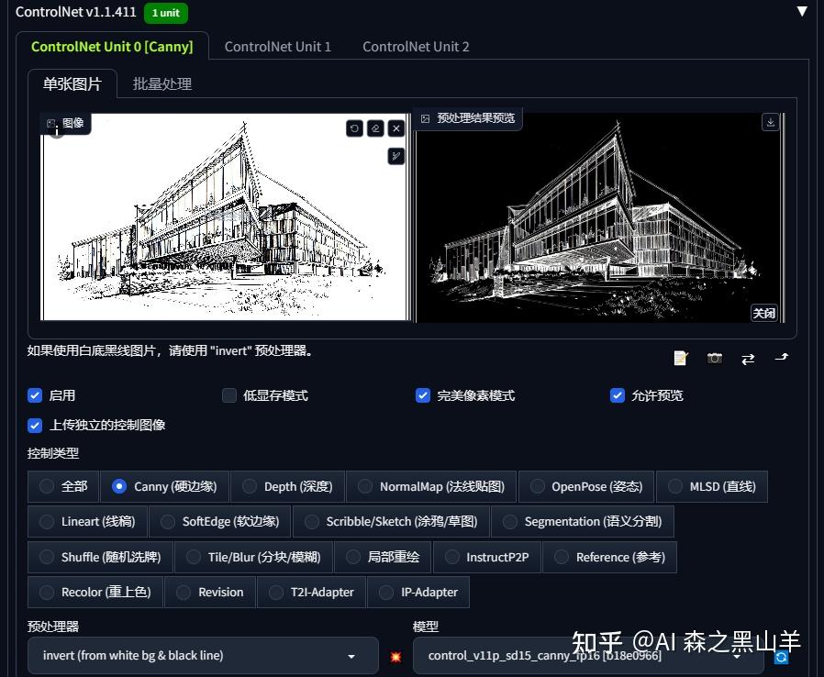Image resolution: width=824 pixels, height=677 pixels.
Task: Open the 模型 model dropdown
Action: [587, 655]
